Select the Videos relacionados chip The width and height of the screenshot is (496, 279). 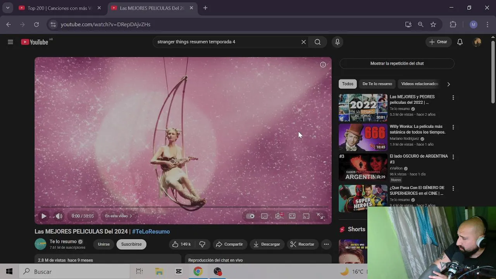420,84
